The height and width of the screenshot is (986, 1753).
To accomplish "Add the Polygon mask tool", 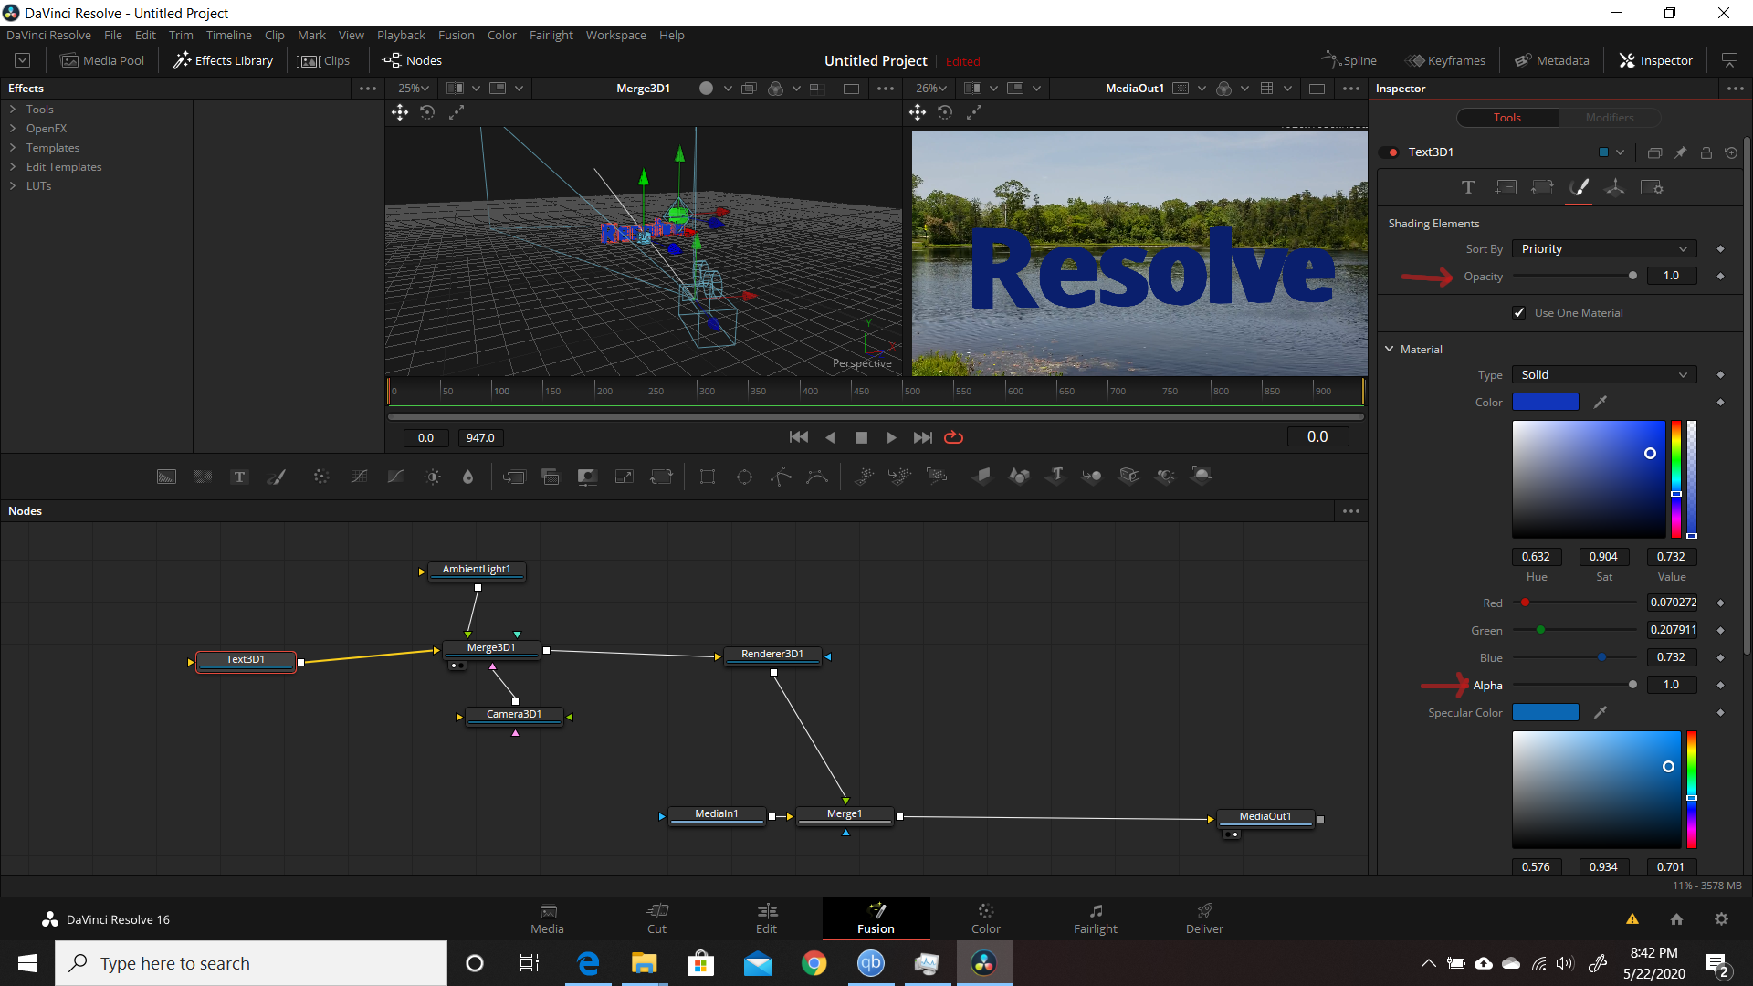I will 781,477.
